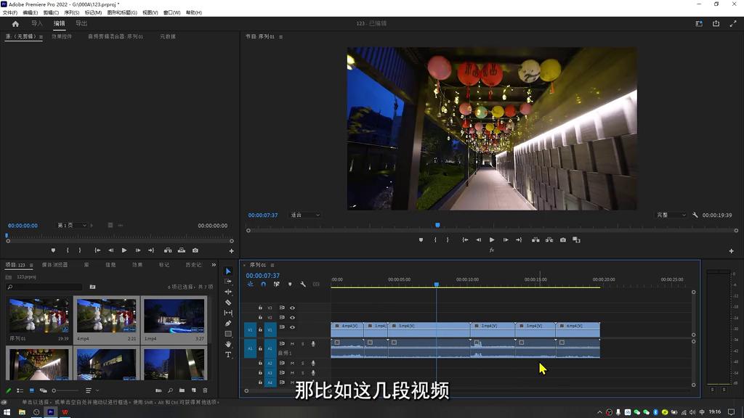Image resolution: width=744 pixels, height=418 pixels.
Task: Lock video track V1 with the padlock icon
Action: [259, 329]
